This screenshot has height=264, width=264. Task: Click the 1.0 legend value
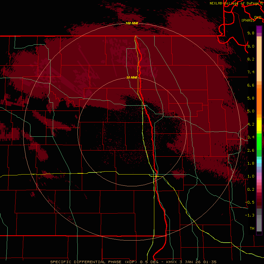point(251,176)
